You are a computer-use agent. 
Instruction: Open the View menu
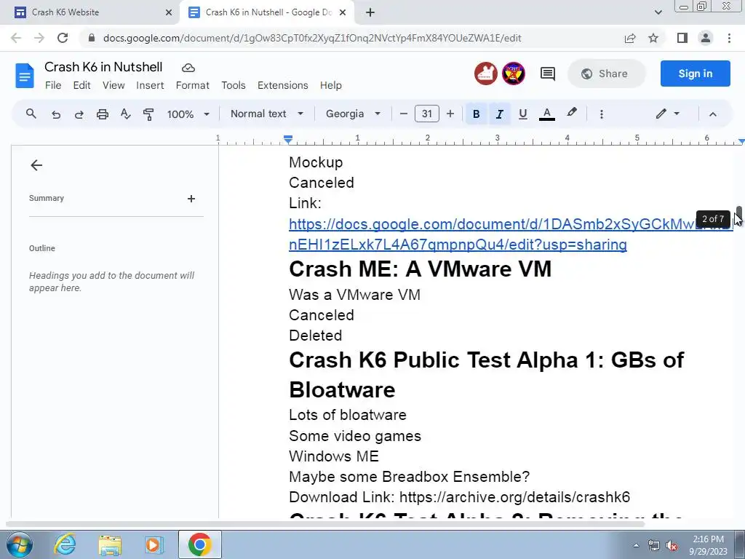pos(113,85)
